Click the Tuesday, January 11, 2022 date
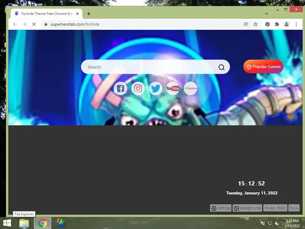Screen dimensions: 305x229 pyautogui.click(x=252, y=193)
